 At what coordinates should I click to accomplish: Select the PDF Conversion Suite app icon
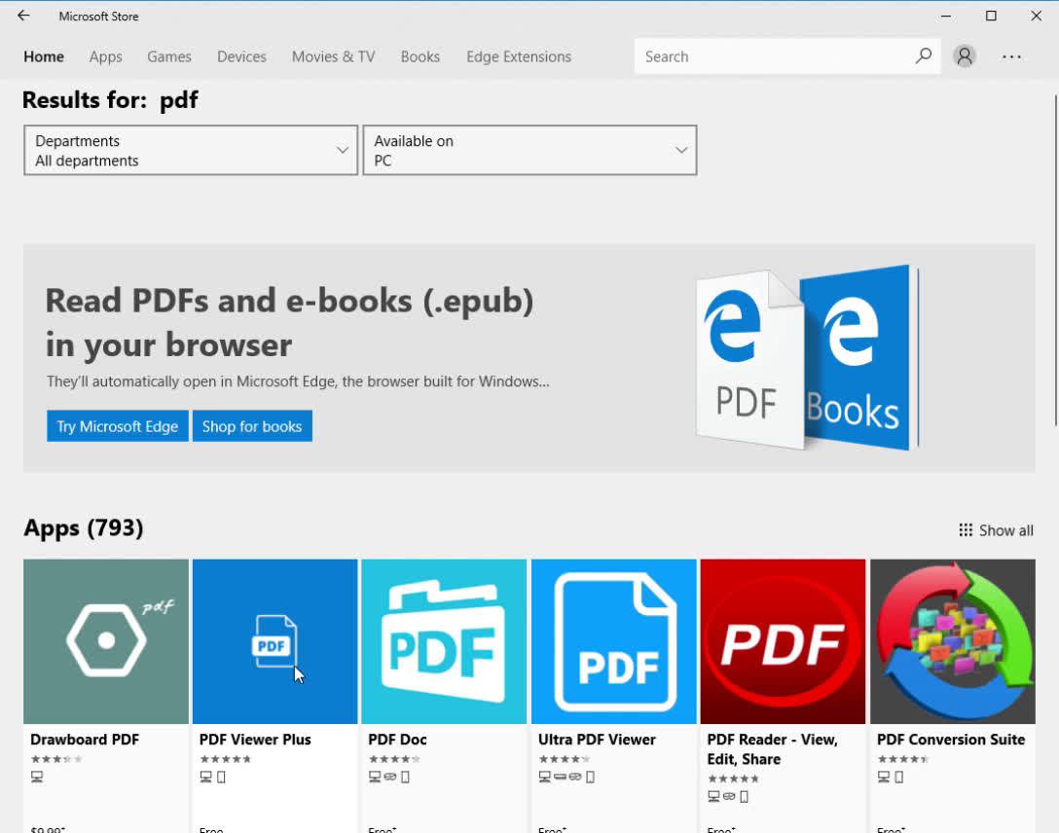[952, 641]
